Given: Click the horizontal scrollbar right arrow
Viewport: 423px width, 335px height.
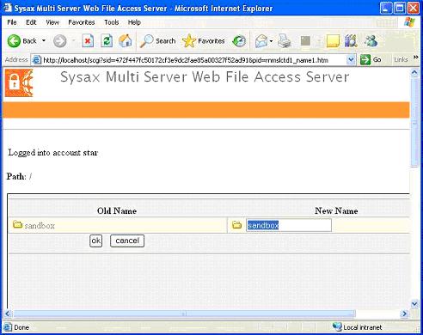Looking at the screenshot, I should (x=404, y=314).
